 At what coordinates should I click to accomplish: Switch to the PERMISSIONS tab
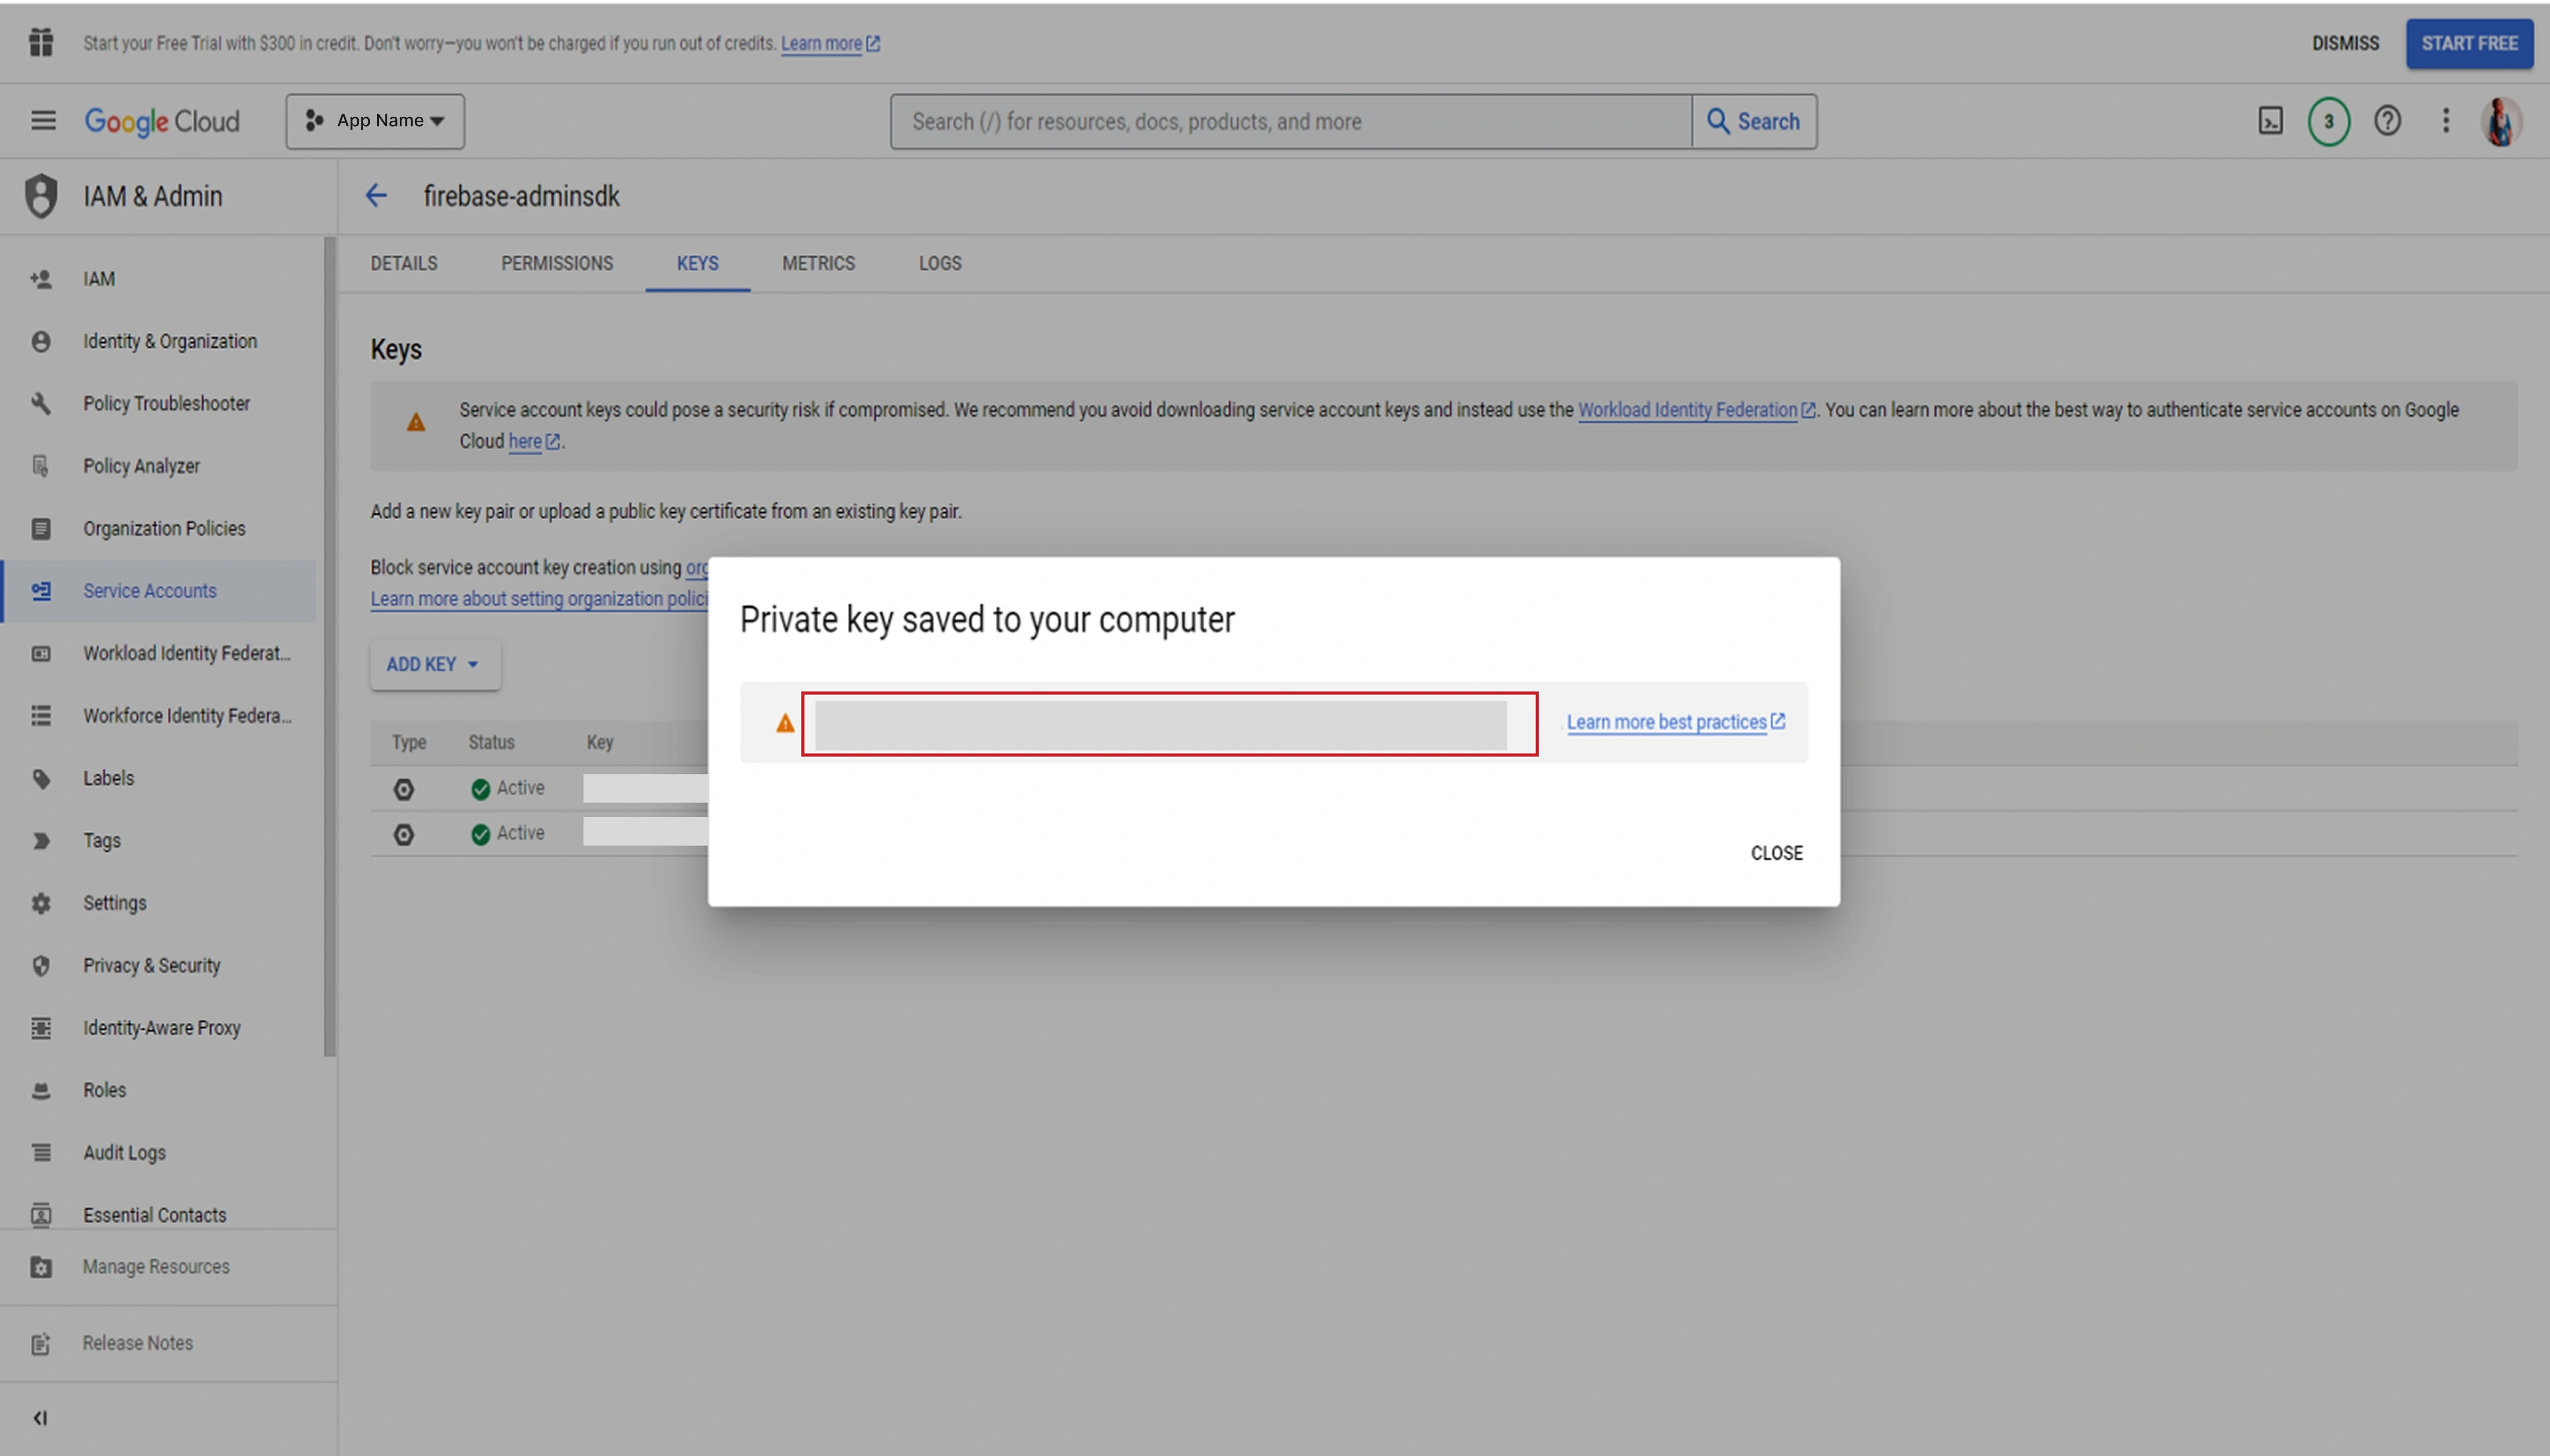coord(557,263)
